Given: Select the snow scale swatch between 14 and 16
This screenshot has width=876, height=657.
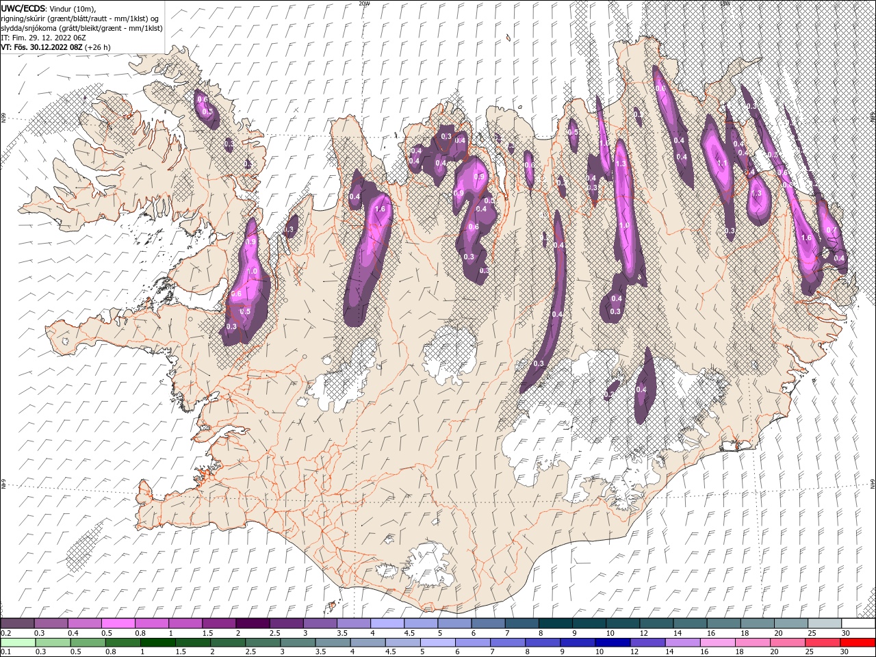Looking at the screenshot, I should (690, 623).
